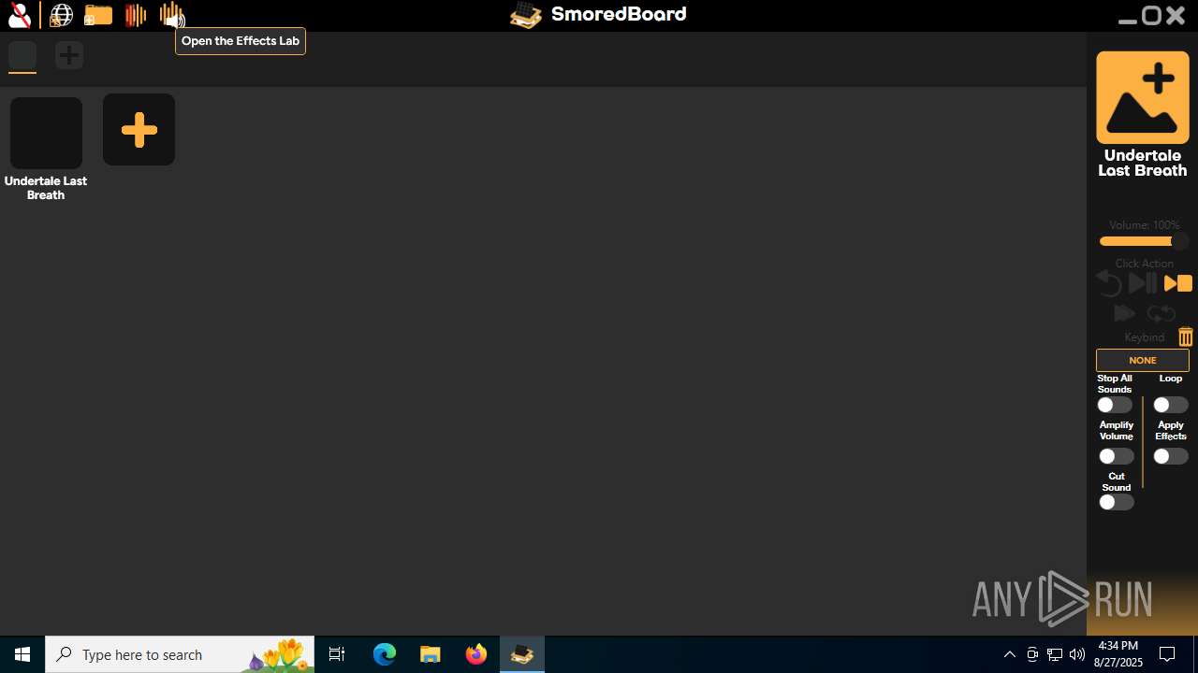The width and height of the screenshot is (1198, 673).
Task: Launch Microsoft Edge from taskbar
Action: click(x=385, y=654)
